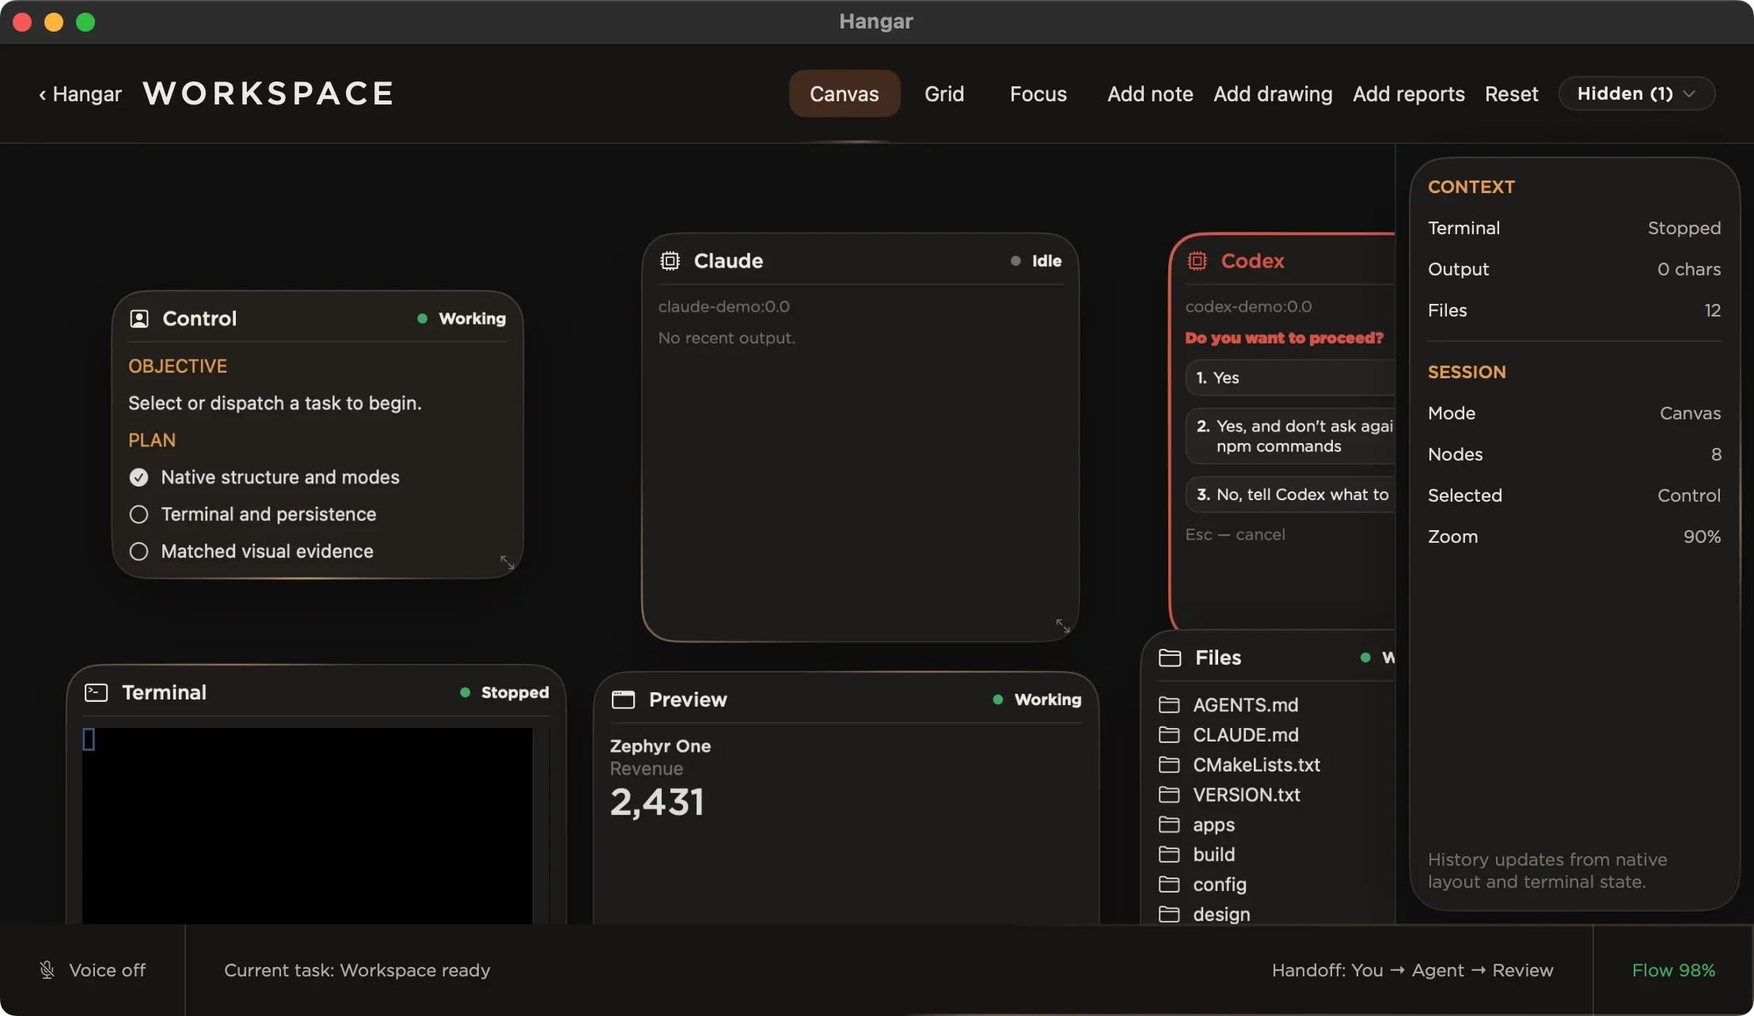The image size is (1754, 1016).
Task: Click the Selected Control value
Action: tap(1689, 495)
